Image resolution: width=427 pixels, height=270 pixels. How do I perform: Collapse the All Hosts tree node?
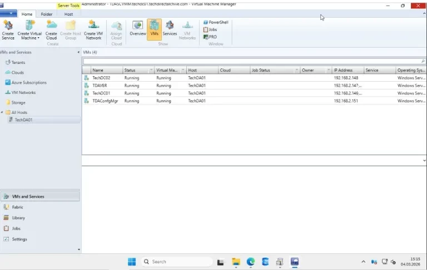(x=2, y=112)
